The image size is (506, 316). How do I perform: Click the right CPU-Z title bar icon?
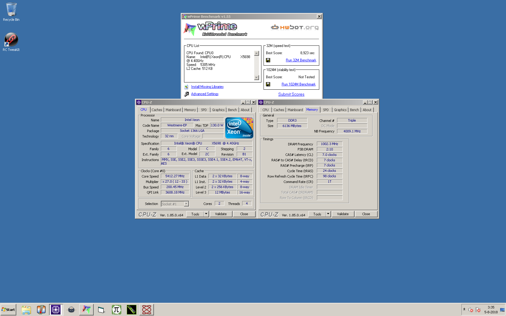pyautogui.click(x=261, y=102)
